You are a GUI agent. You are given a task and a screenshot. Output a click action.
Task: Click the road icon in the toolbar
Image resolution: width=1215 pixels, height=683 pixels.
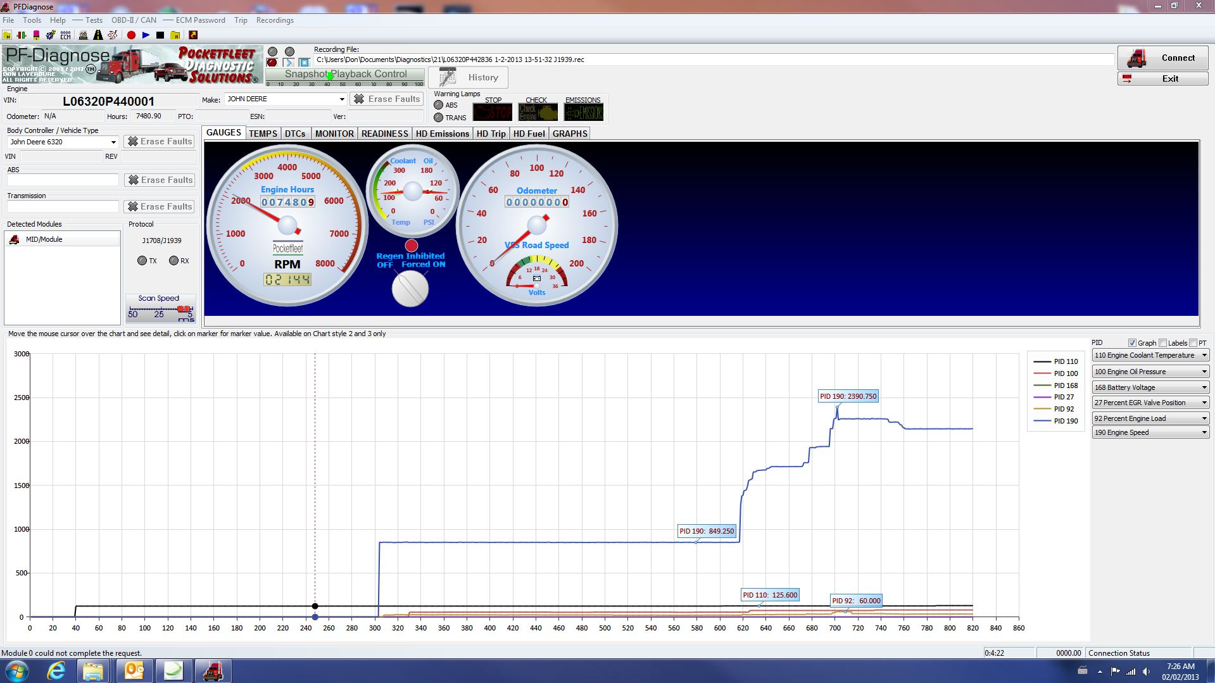(98, 35)
